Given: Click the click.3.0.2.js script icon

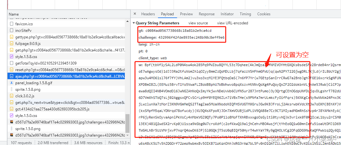Looking at the screenshot, I should 12,96.
